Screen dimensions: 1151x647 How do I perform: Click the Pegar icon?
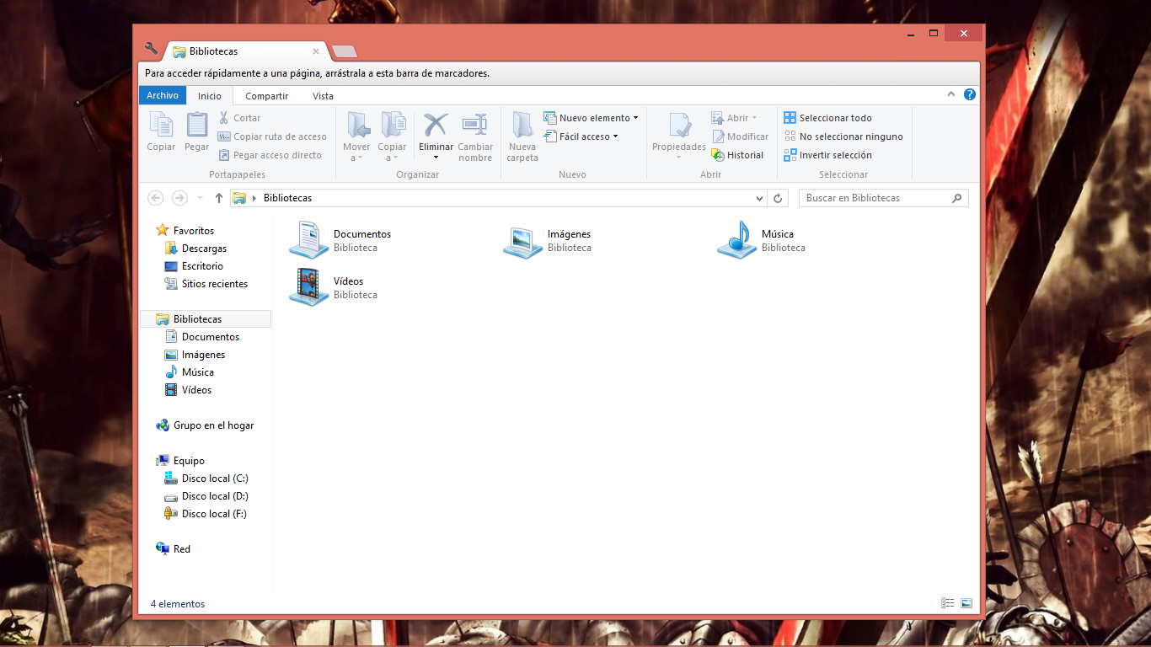pos(196,135)
